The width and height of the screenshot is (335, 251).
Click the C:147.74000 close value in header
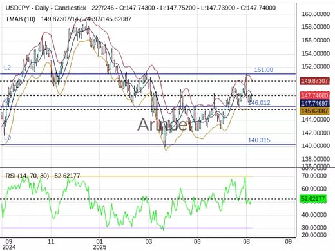pyautogui.click(x=258, y=8)
